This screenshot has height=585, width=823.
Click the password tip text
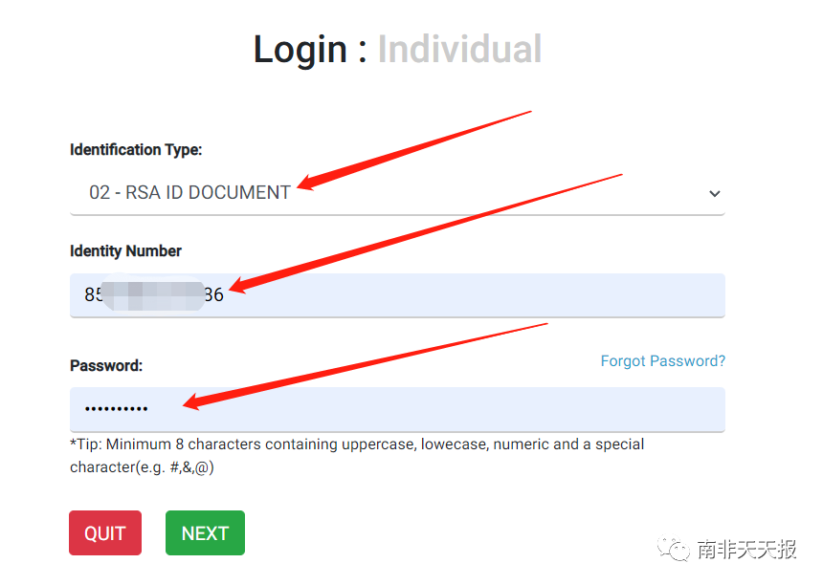point(357,455)
